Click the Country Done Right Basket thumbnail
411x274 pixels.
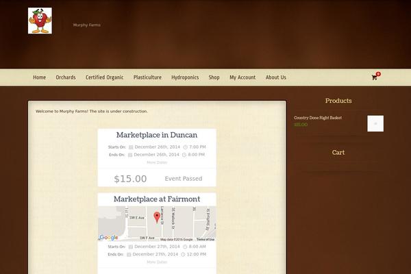click(375, 123)
